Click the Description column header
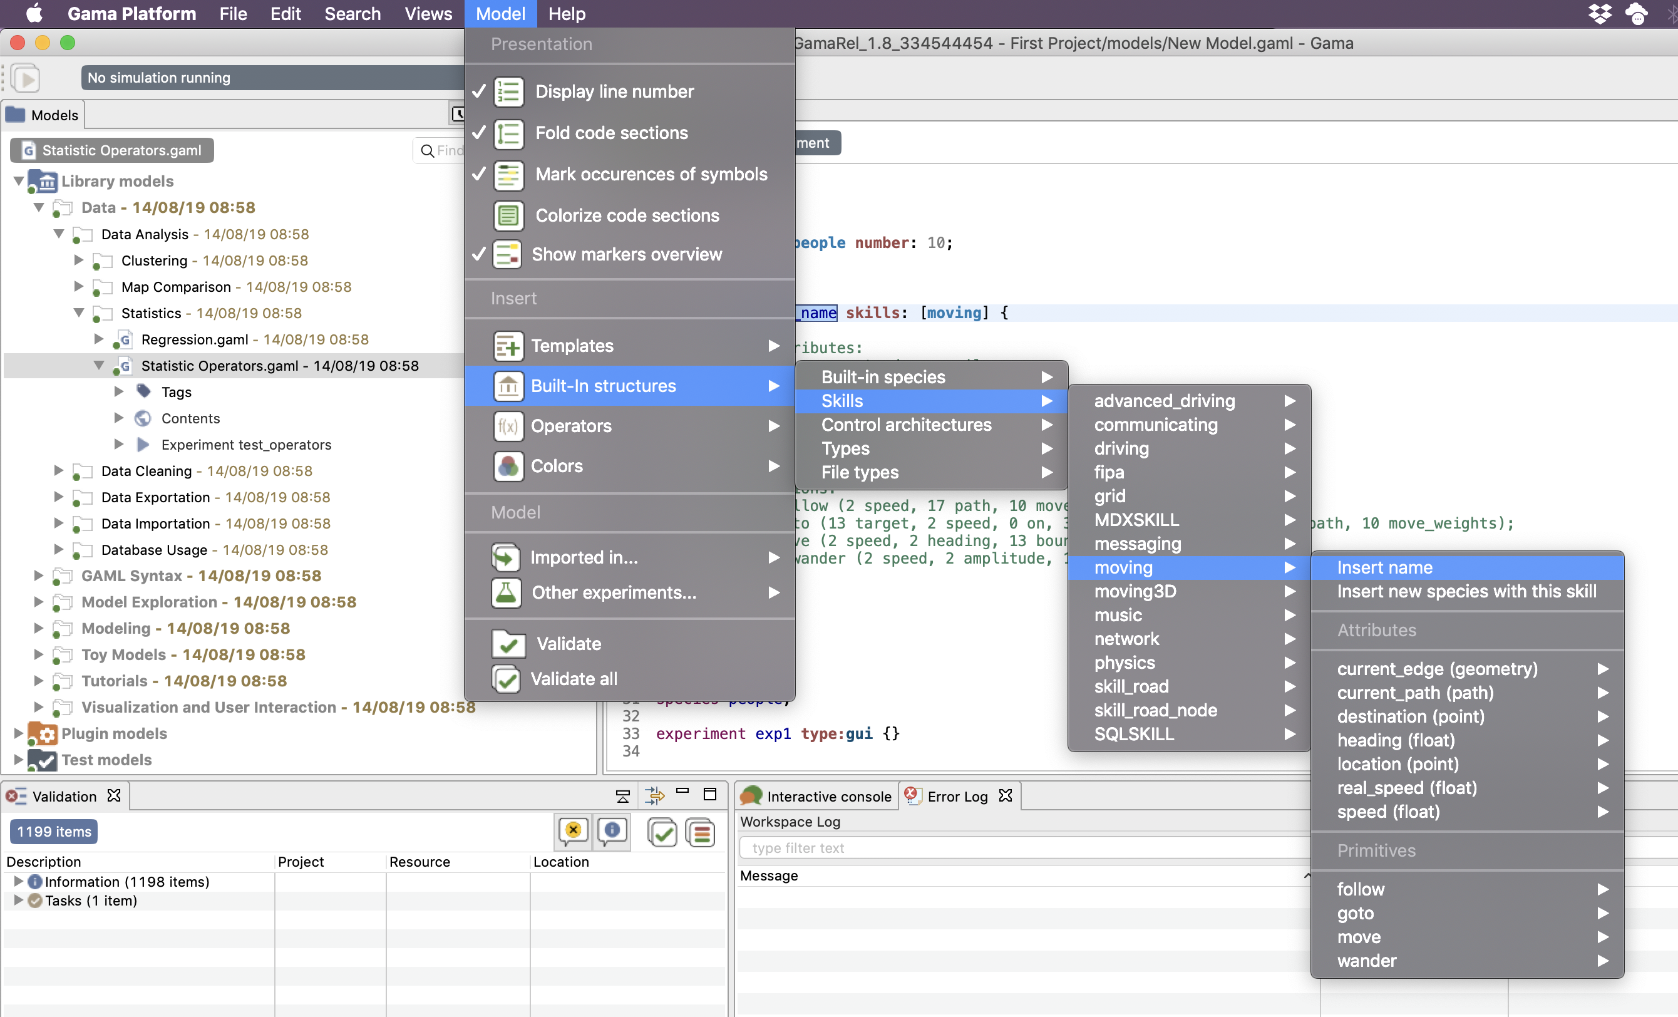Image resolution: width=1678 pixels, height=1017 pixels. tap(139, 862)
